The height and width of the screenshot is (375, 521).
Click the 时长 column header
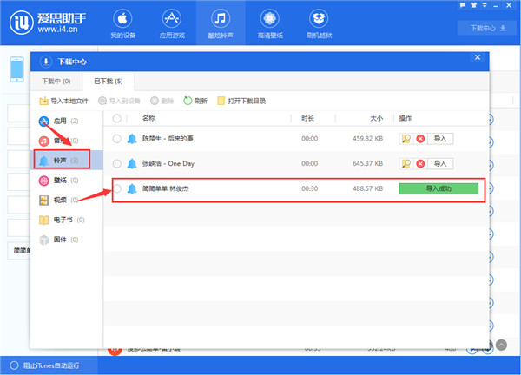(x=307, y=118)
